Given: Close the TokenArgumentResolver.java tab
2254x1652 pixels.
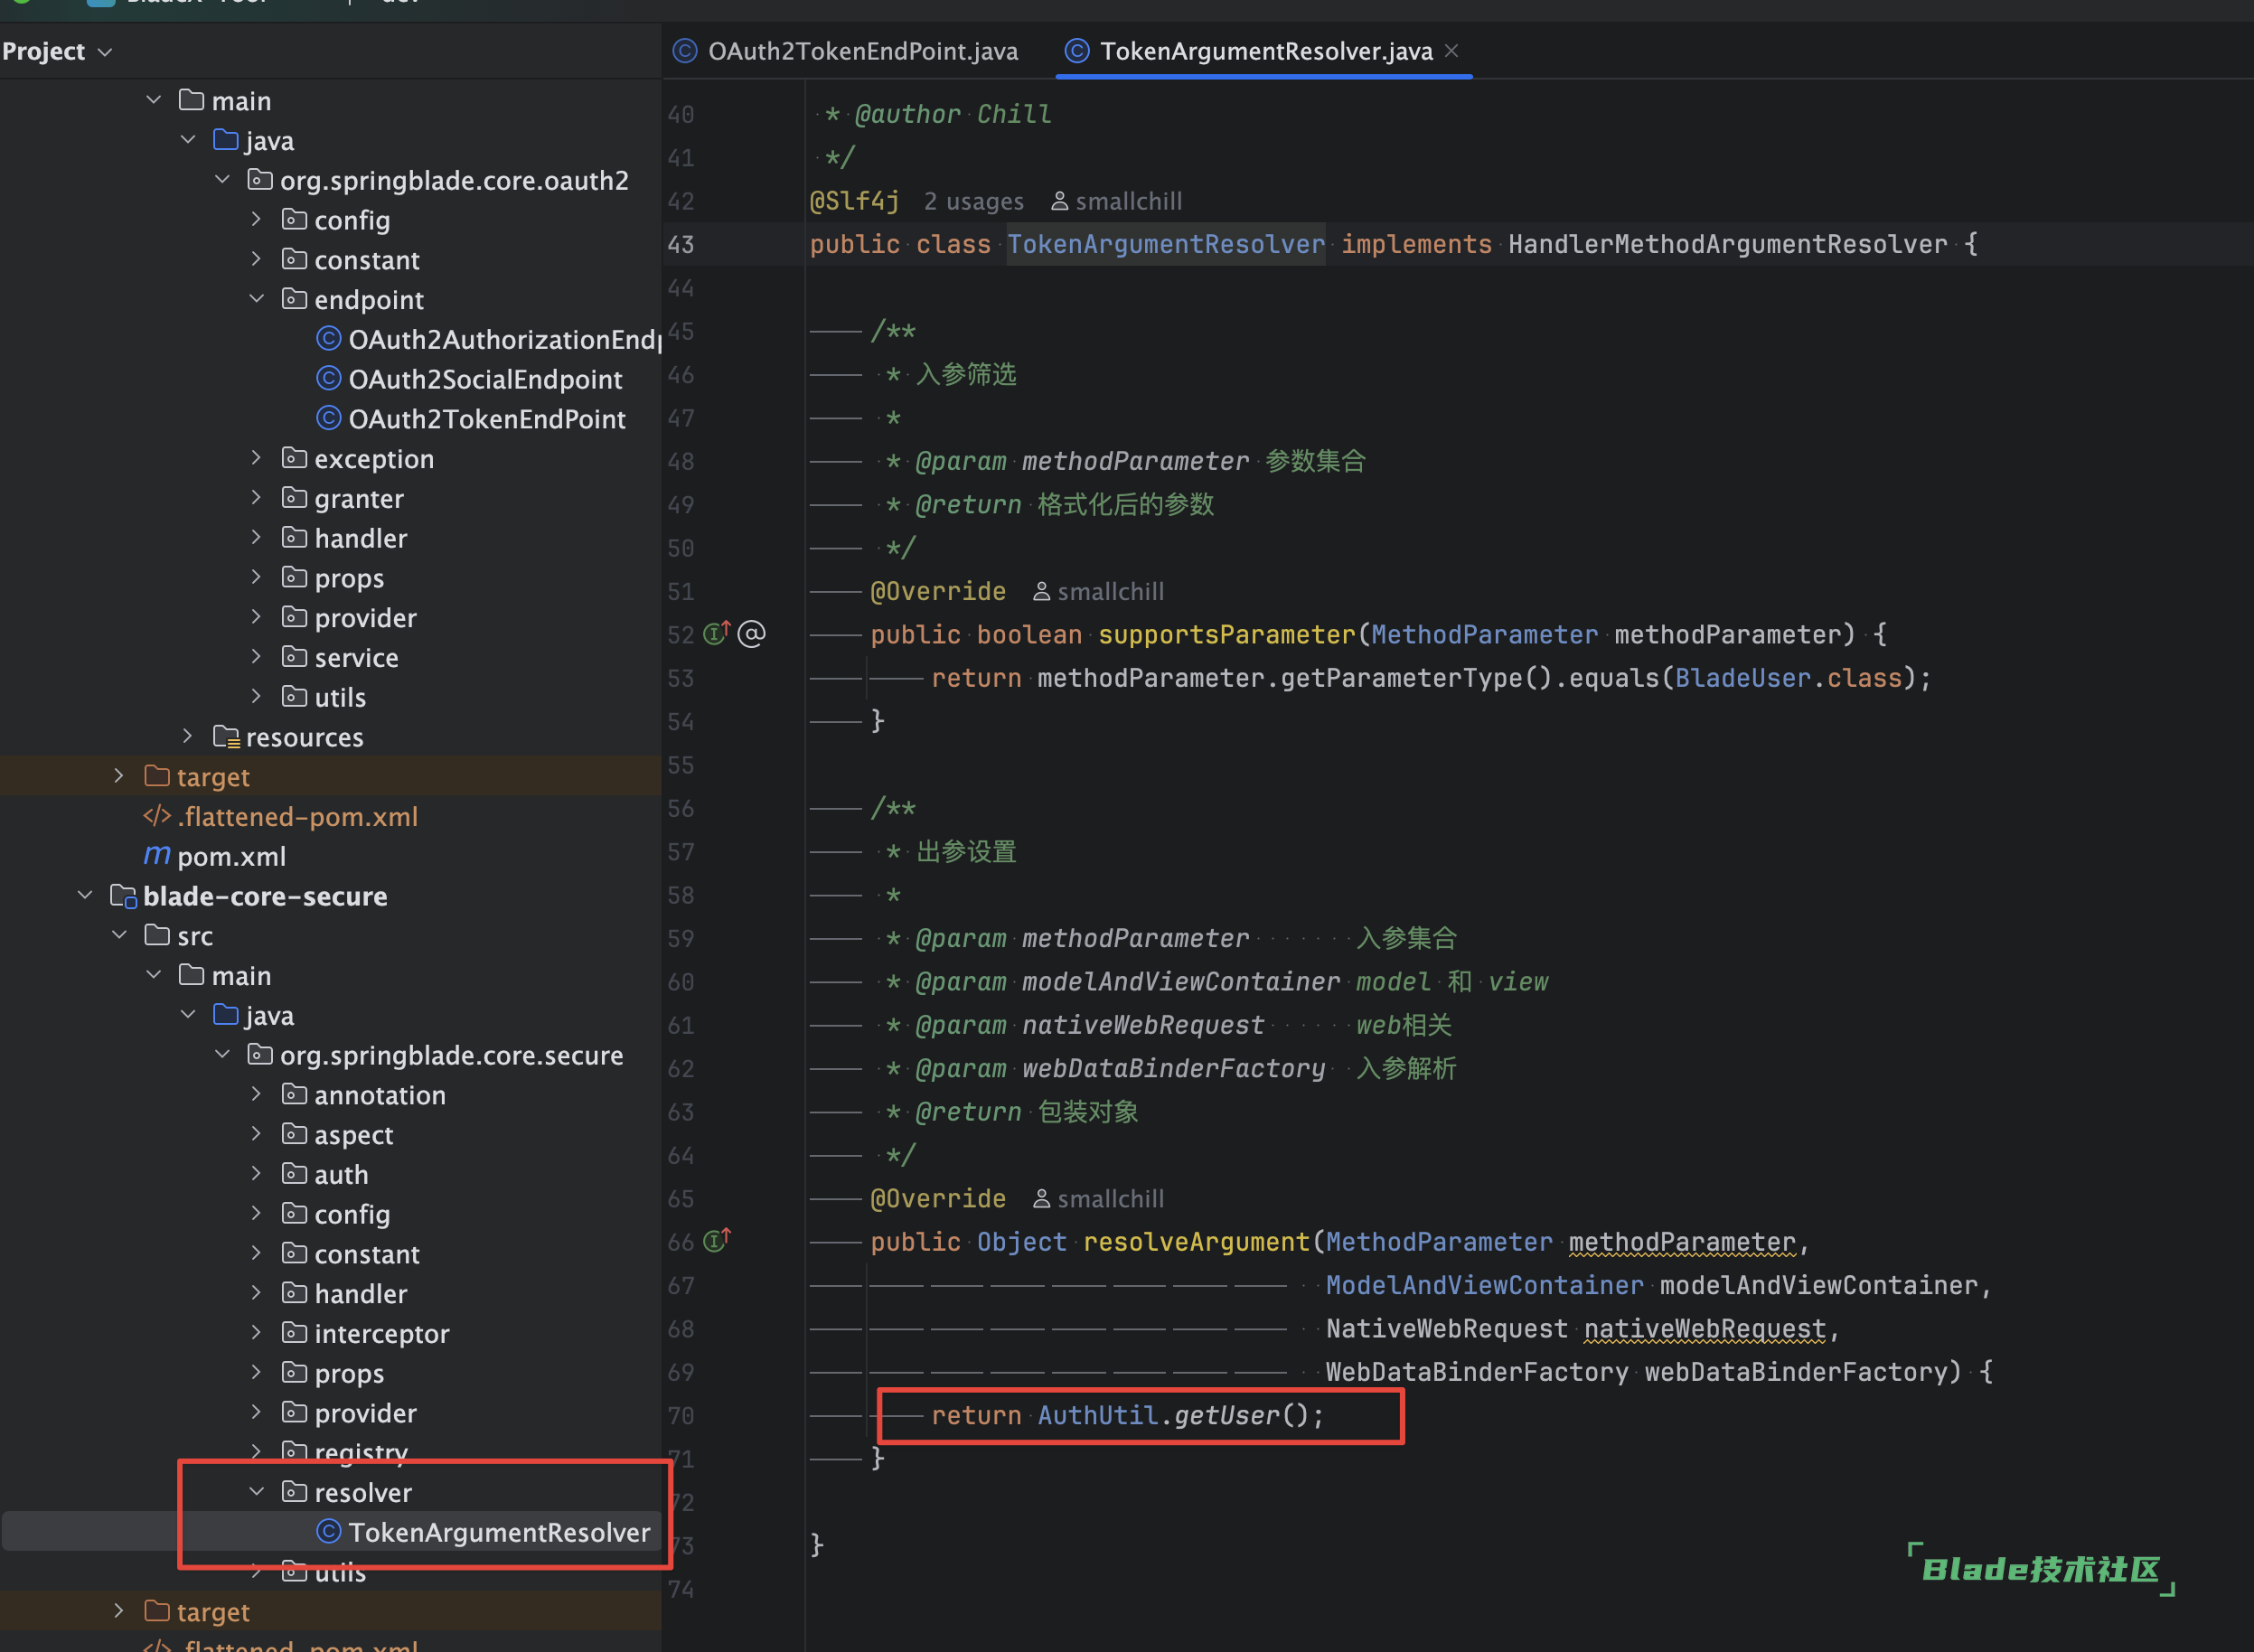Looking at the screenshot, I should click(x=1451, y=50).
